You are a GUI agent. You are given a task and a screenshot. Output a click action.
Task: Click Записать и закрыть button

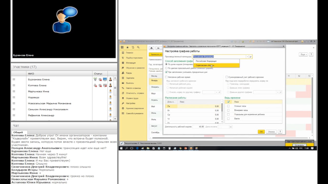pos(156,54)
